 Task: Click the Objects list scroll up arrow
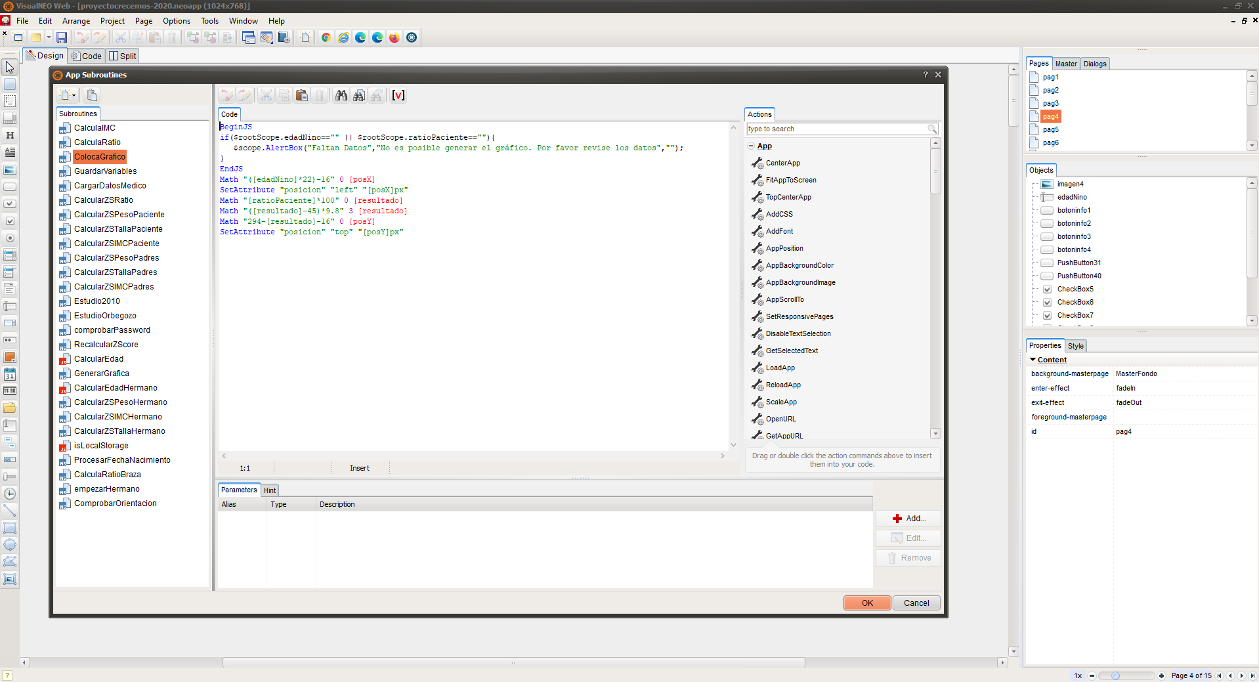[x=1252, y=183]
